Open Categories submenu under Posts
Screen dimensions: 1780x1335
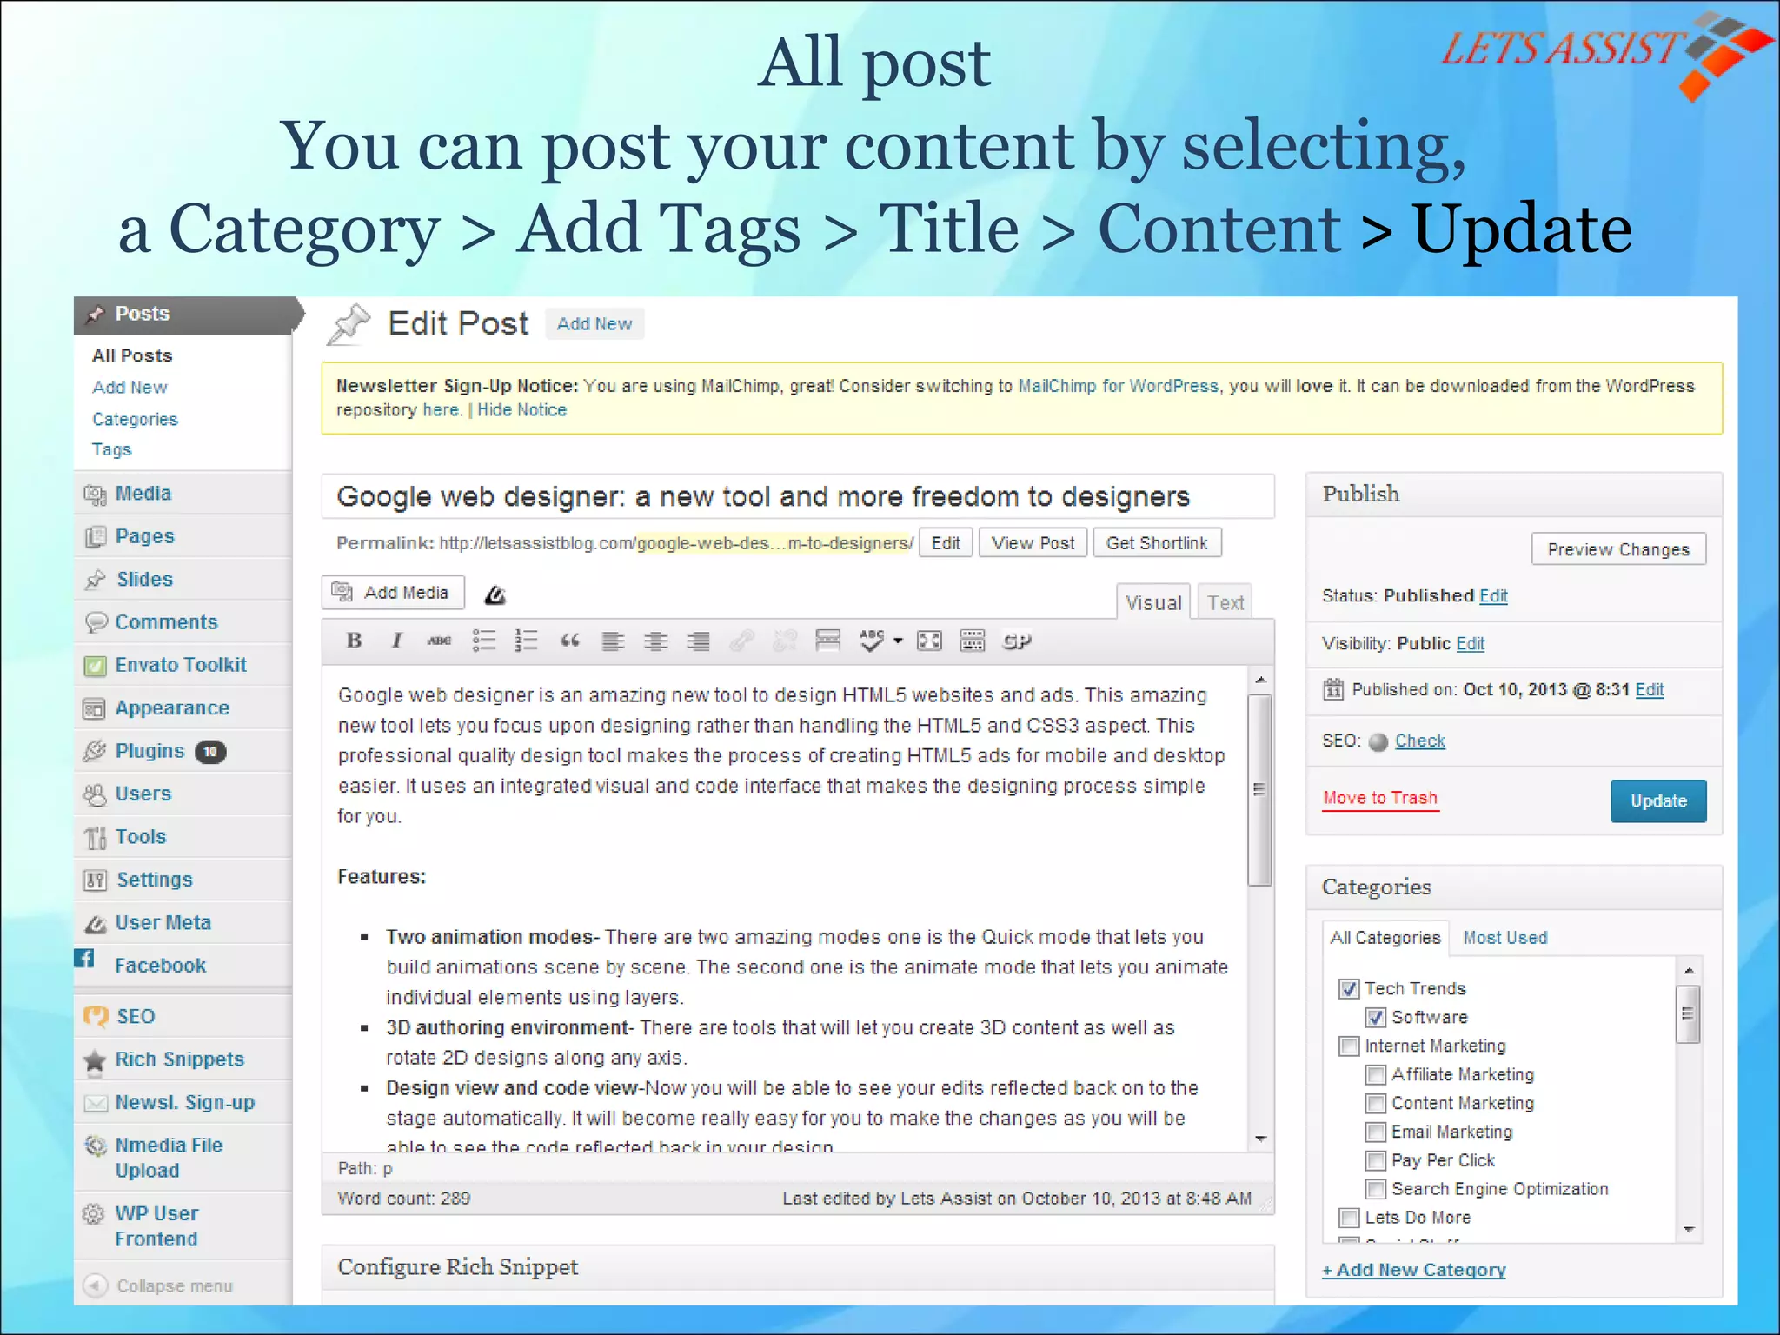point(135,420)
